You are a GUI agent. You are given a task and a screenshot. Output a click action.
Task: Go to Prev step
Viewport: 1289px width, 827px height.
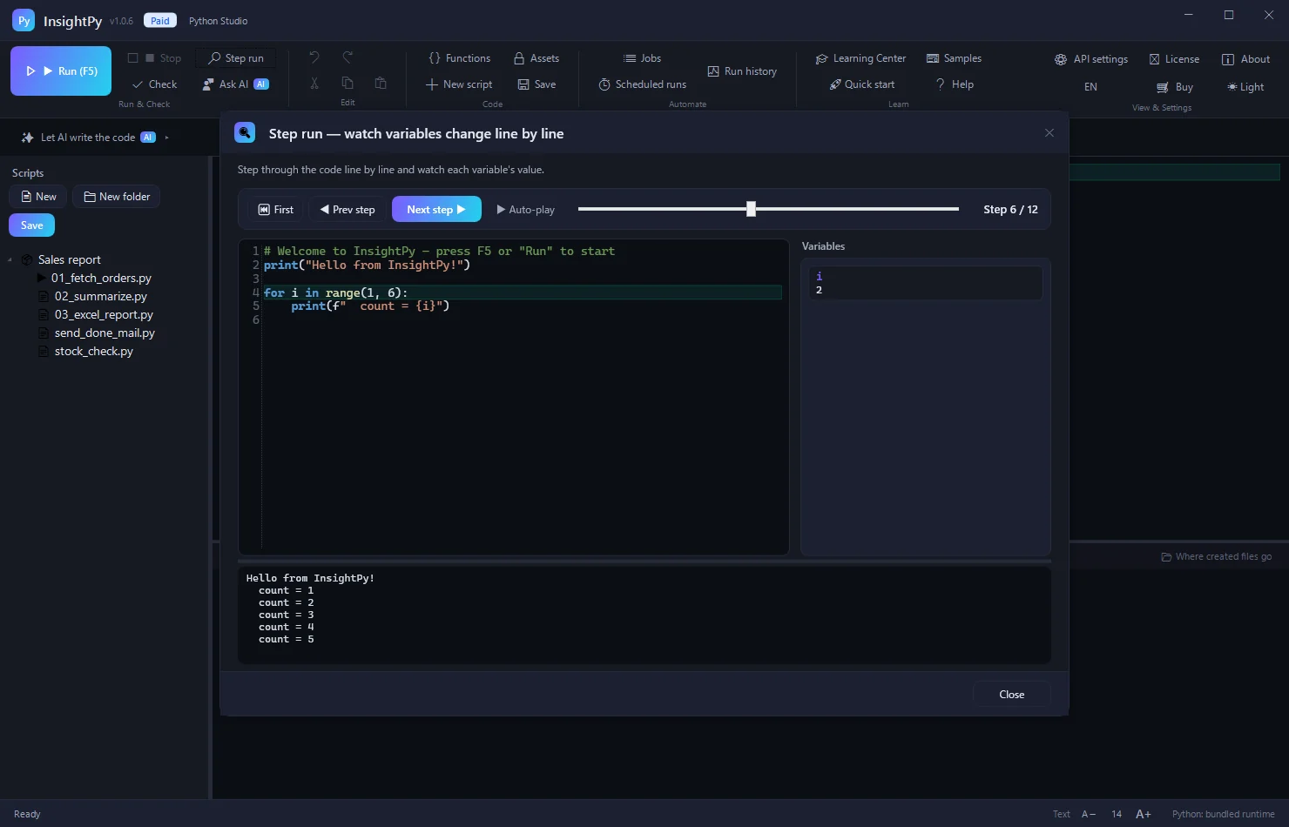point(348,210)
